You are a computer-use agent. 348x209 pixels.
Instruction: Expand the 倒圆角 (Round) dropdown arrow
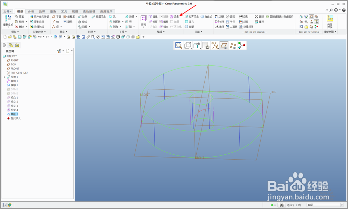click(123, 22)
